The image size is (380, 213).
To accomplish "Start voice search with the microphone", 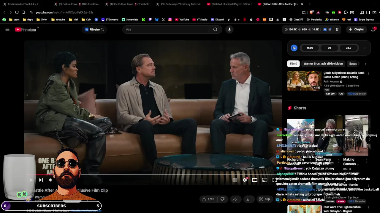I will [x=229, y=30].
